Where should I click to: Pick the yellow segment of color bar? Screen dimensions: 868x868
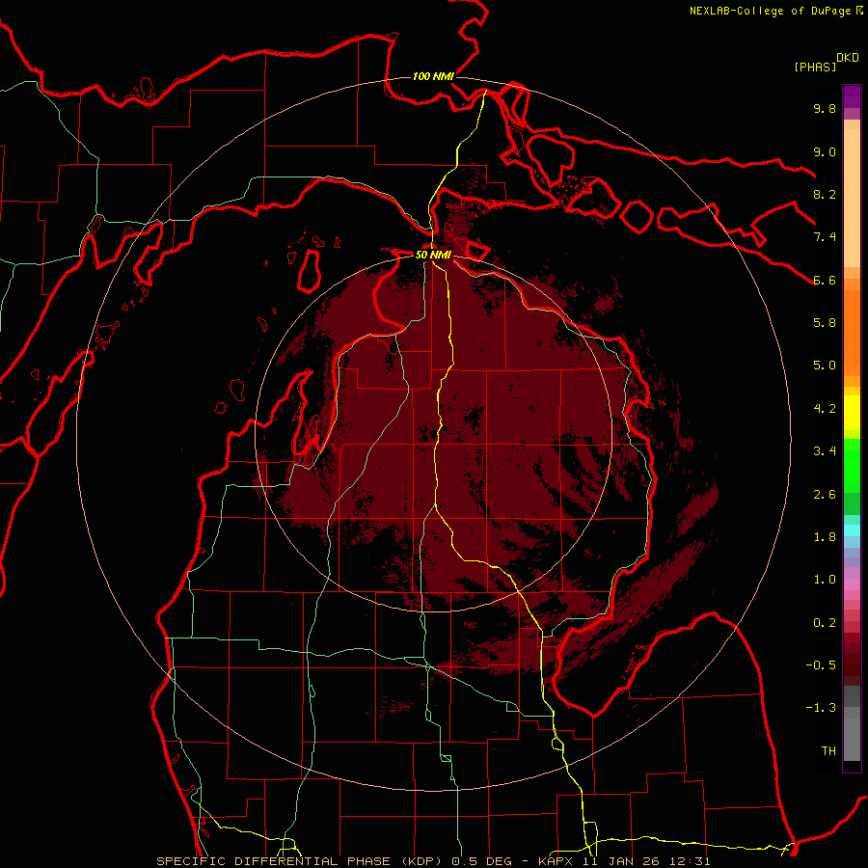(x=852, y=413)
